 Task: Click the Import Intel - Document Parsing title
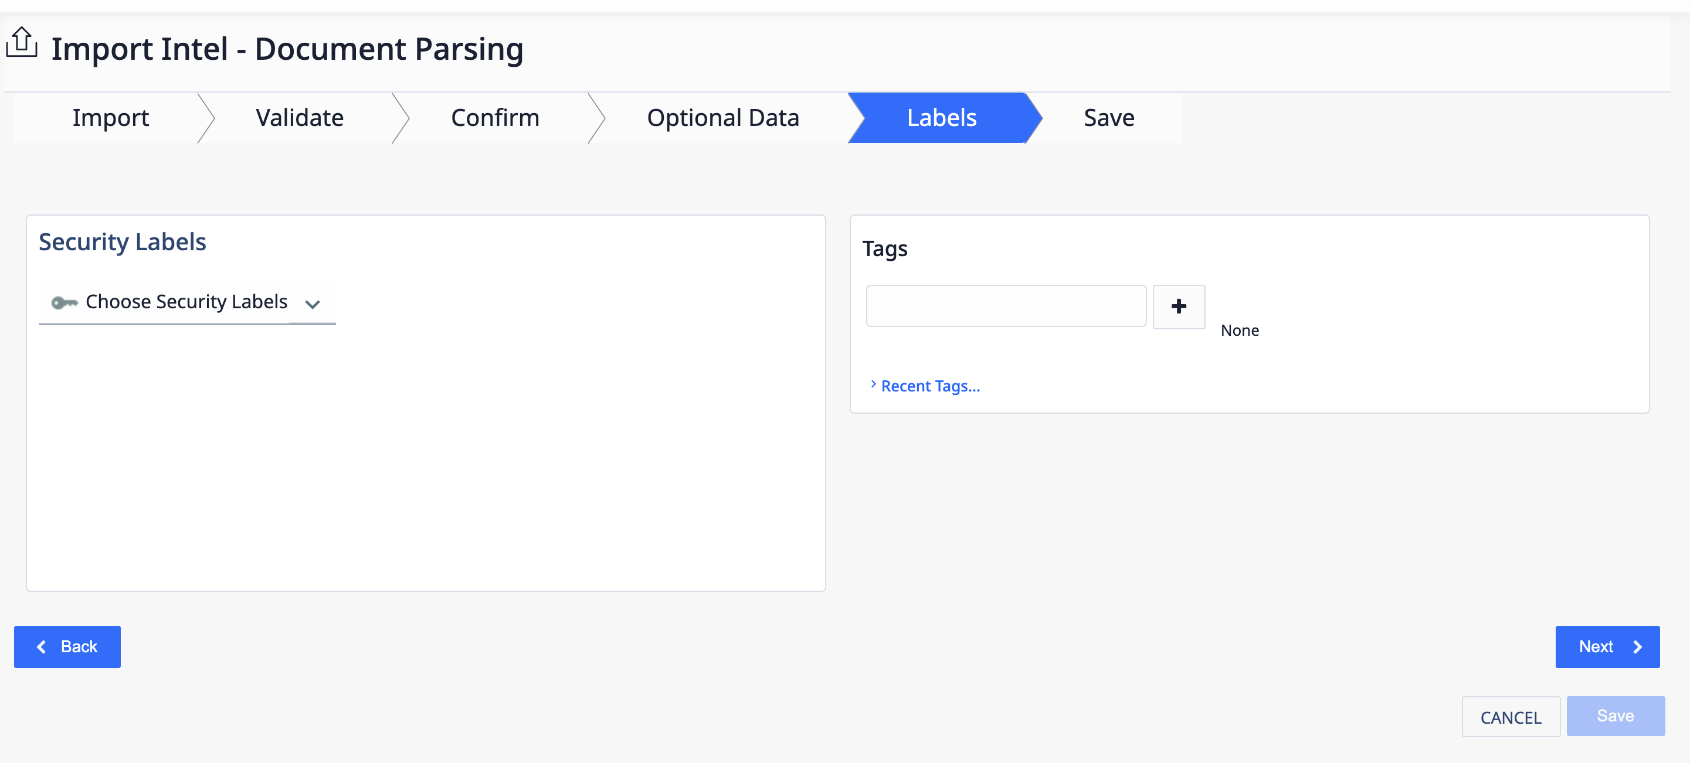pyautogui.click(x=287, y=49)
